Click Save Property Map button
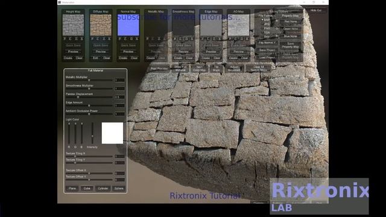This screenshot has width=386, height=217. click(291, 45)
